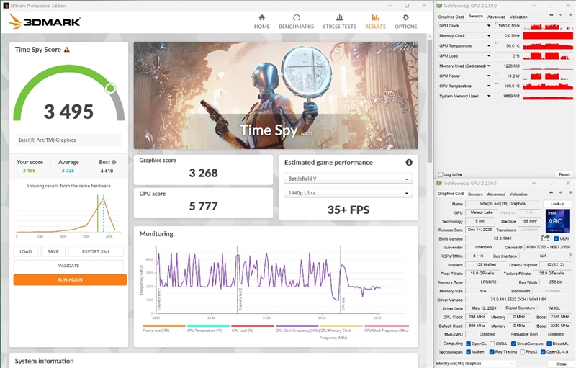Open the Battlefield V game dropdown
This screenshot has height=368, width=576.
pyautogui.click(x=348, y=179)
